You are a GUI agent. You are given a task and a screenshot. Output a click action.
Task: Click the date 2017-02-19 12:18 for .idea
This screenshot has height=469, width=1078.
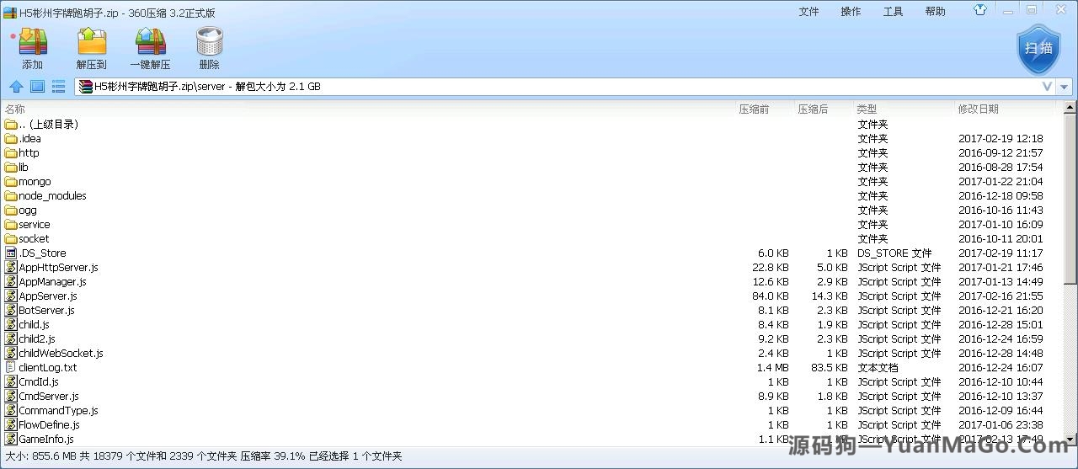pos(1001,138)
